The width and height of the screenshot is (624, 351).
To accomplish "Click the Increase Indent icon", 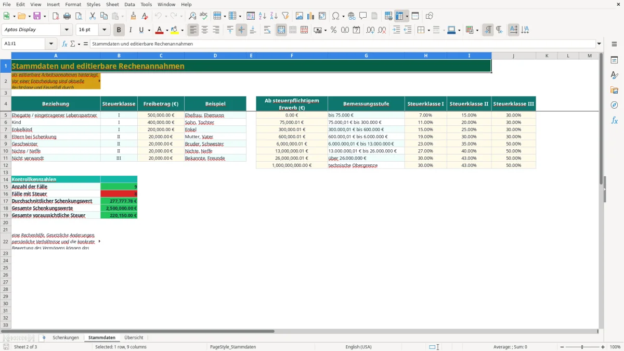I will coord(396,30).
